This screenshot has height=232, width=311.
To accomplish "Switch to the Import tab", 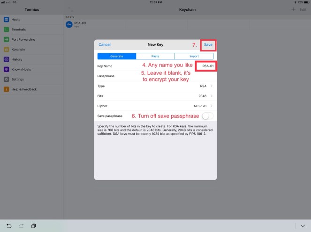I will pyautogui.click(x=194, y=56).
